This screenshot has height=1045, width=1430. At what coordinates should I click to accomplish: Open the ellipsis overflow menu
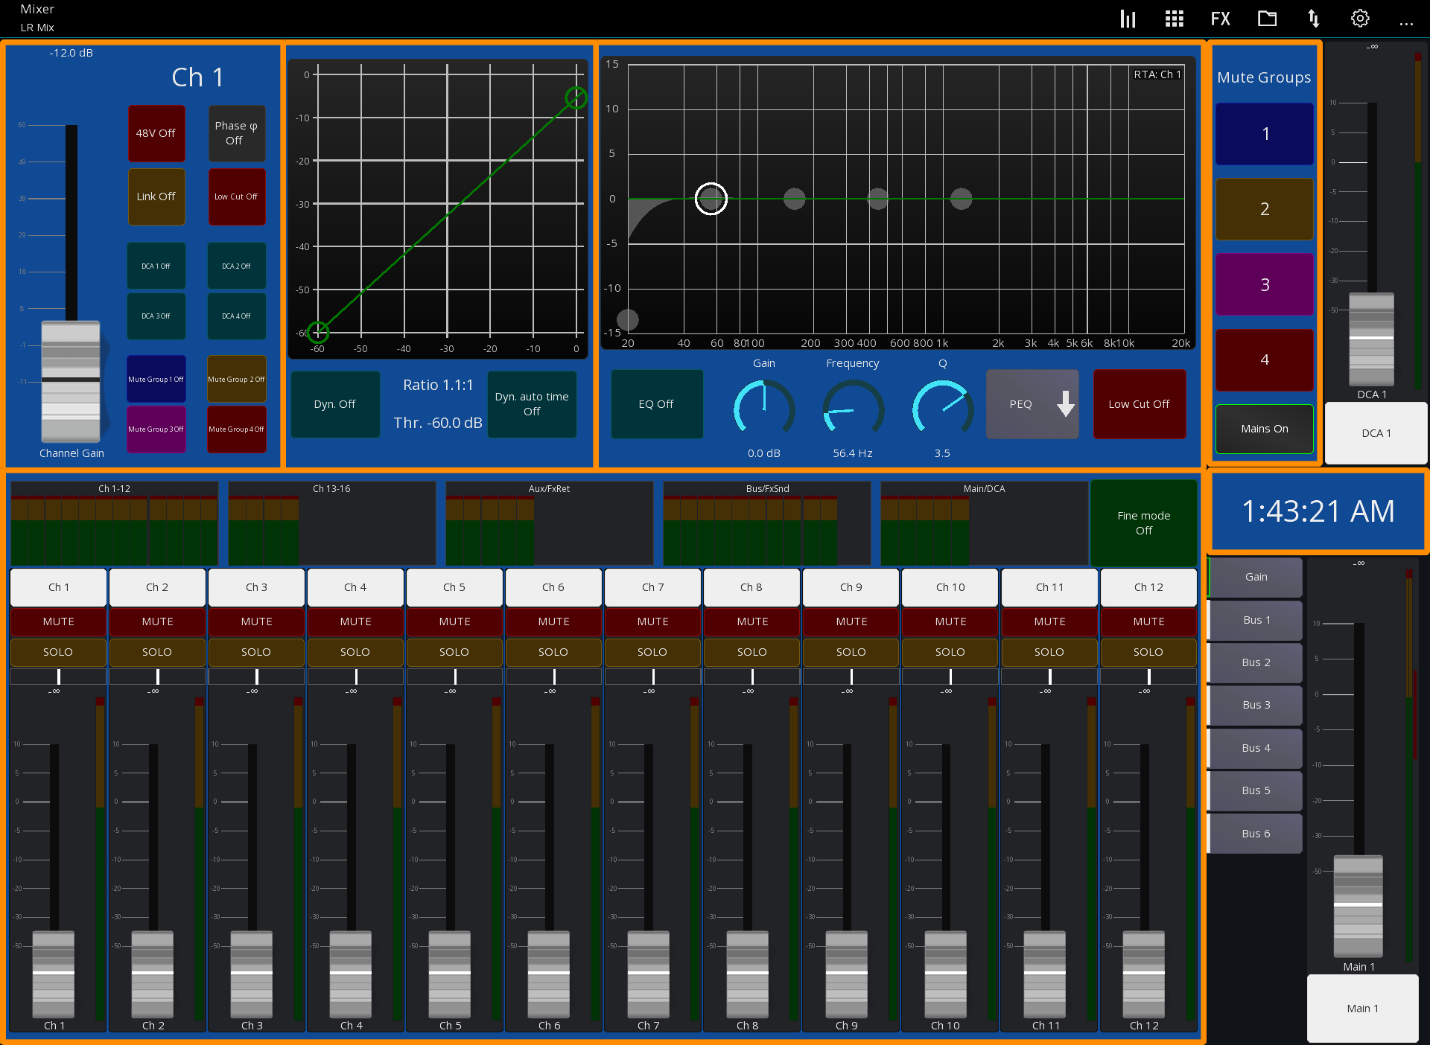coord(1406,22)
